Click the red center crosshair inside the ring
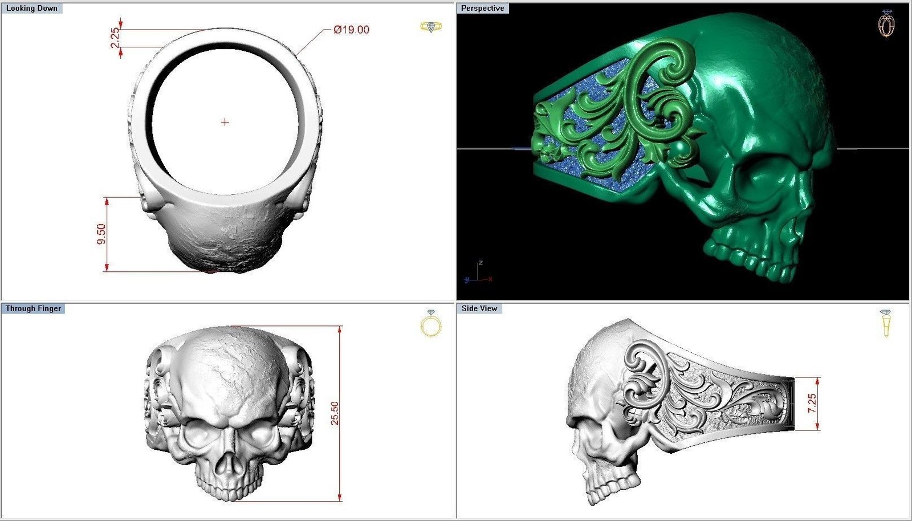Viewport: 912px width, 521px height. (x=225, y=122)
